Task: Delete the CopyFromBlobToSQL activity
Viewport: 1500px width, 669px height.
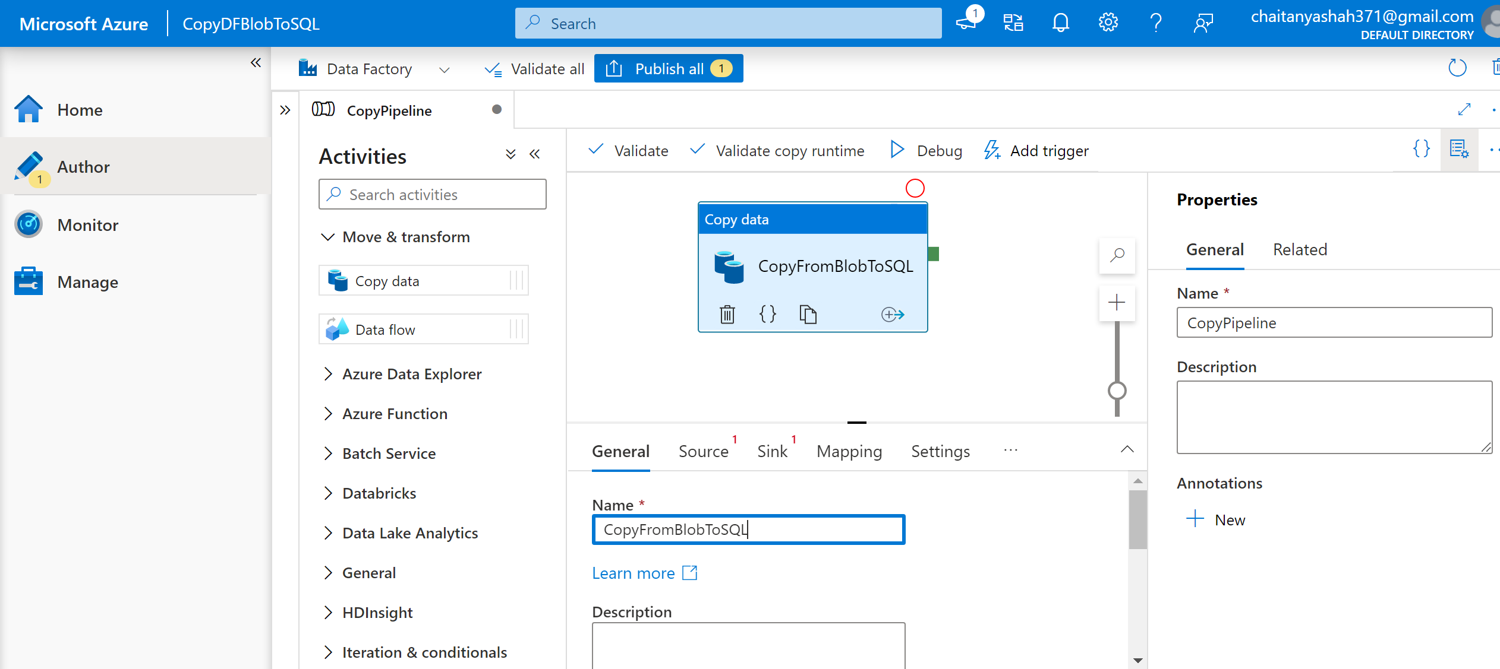Action: coord(727,314)
